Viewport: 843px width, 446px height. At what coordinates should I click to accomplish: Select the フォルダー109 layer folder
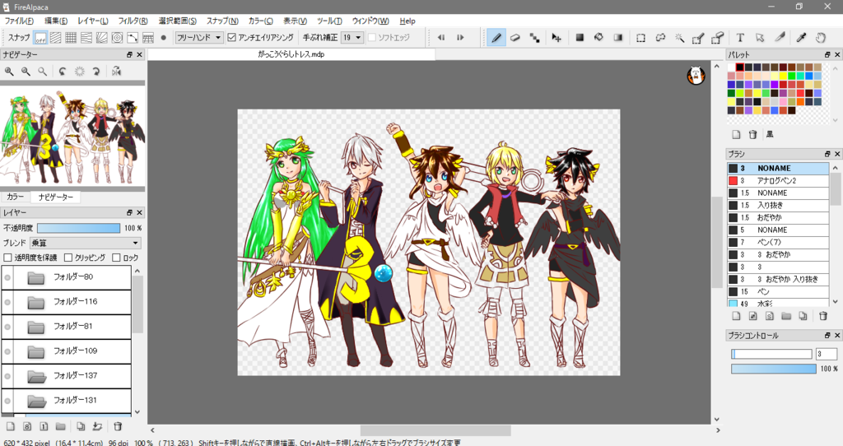coord(66,351)
